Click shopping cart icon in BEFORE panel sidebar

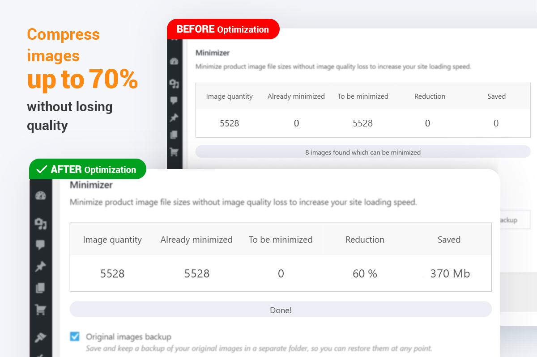click(175, 152)
